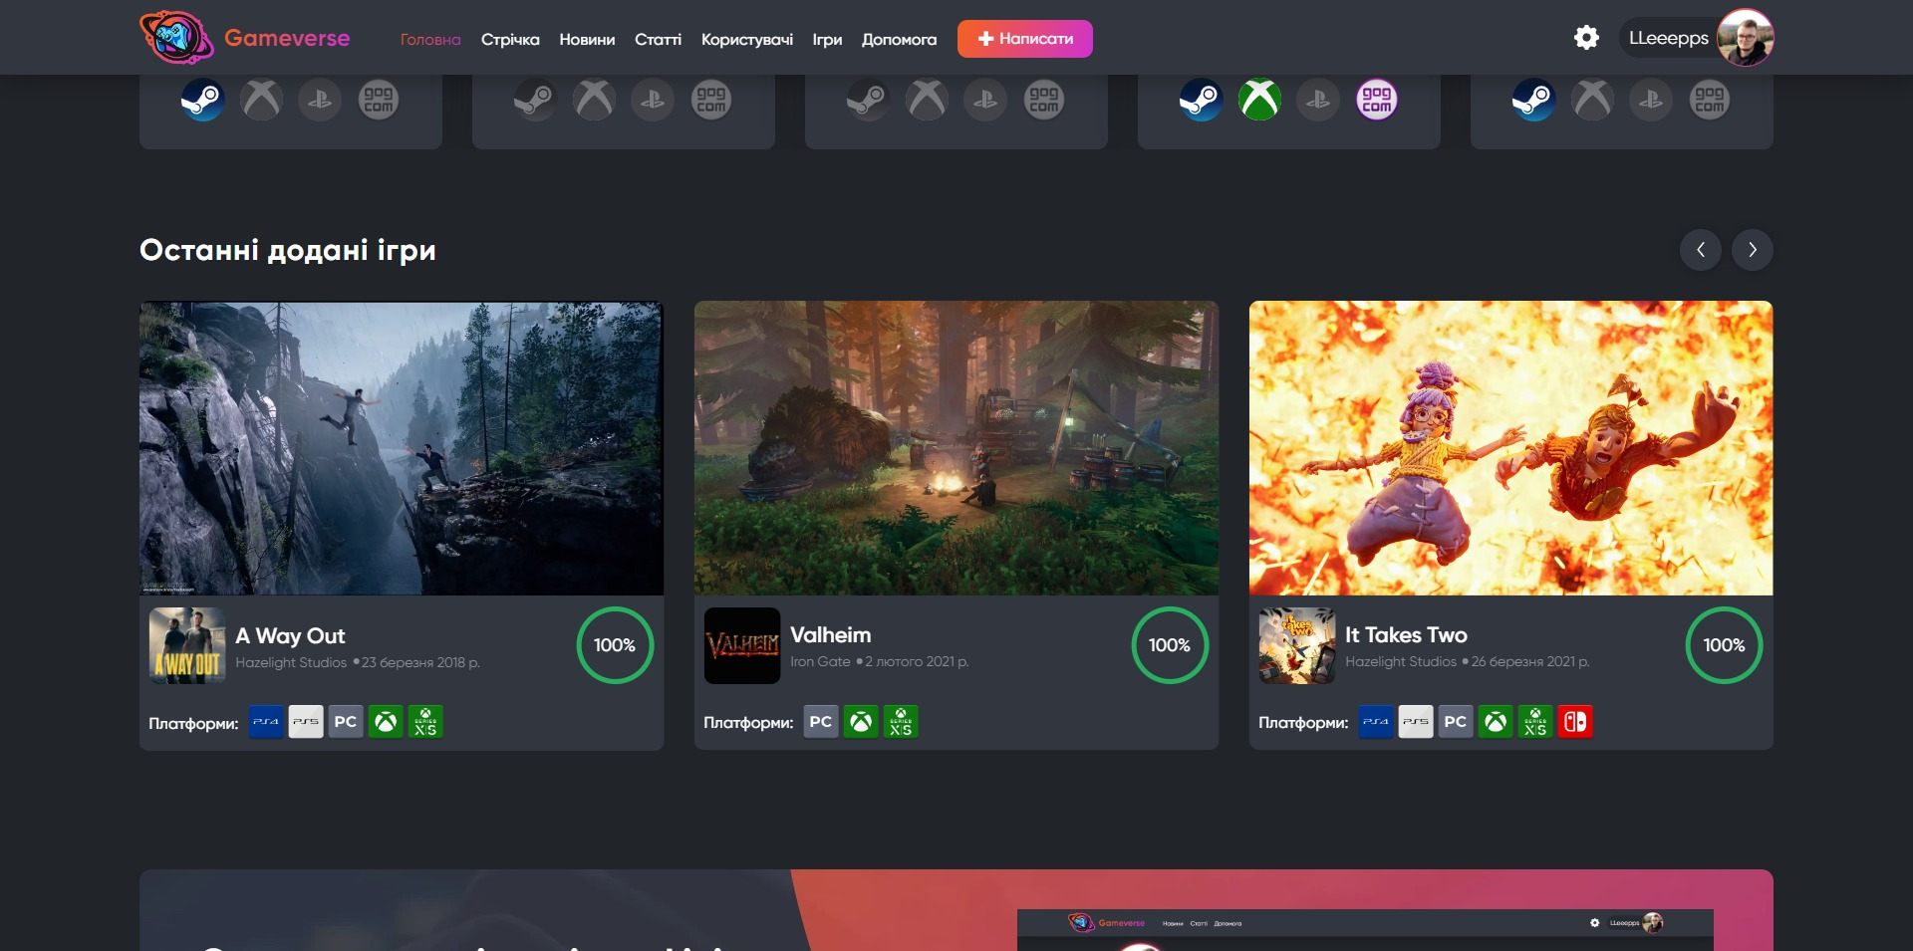
Task: Click the 100% rating circle for Valheim
Action: pos(1170,645)
